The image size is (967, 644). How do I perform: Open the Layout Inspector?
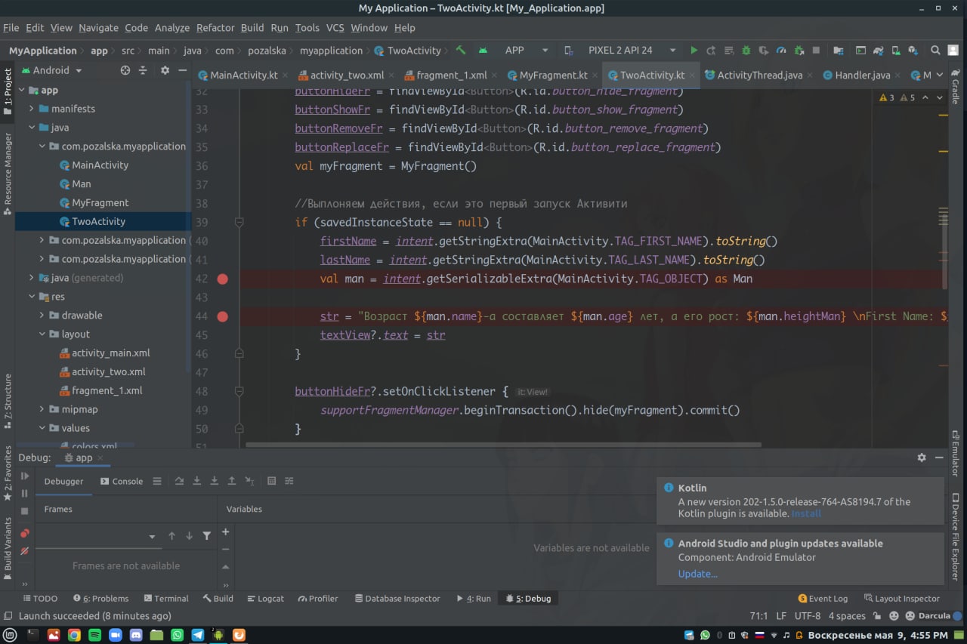pyautogui.click(x=901, y=598)
